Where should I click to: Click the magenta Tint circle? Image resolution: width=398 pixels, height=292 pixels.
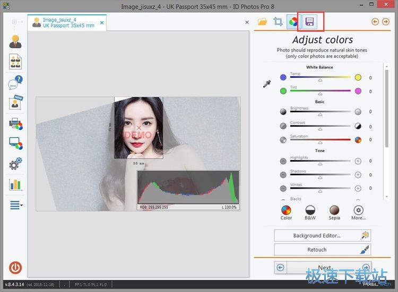click(x=358, y=91)
